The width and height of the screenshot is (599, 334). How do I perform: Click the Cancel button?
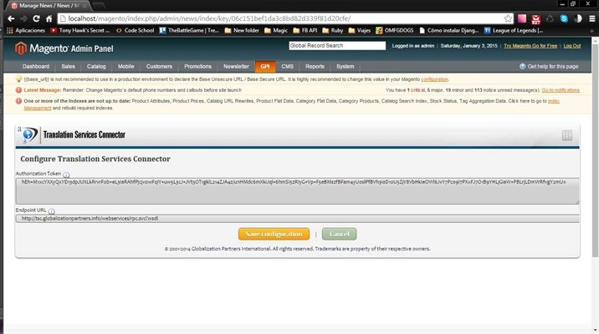tap(339, 234)
